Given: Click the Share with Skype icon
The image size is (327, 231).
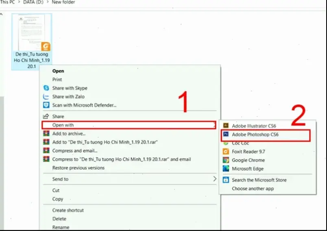Looking at the screenshot, I should point(46,88).
